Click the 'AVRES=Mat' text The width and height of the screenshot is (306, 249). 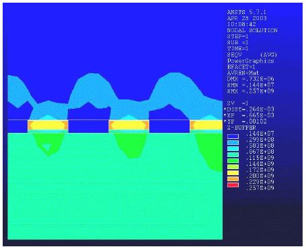point(243,72)
